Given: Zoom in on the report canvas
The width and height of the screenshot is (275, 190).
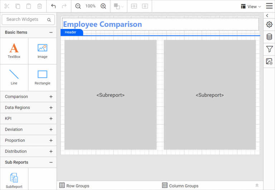Looking at the screenshot, I should coord(103,6).
